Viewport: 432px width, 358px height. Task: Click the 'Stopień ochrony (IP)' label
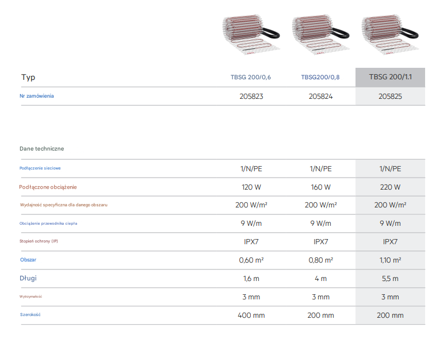coord(39,241)
